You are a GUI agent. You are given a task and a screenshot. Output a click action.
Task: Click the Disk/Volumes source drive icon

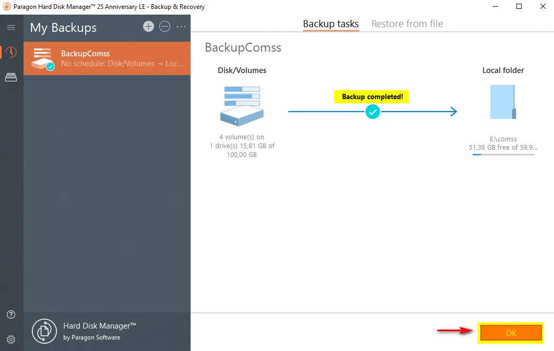(242, 106)
